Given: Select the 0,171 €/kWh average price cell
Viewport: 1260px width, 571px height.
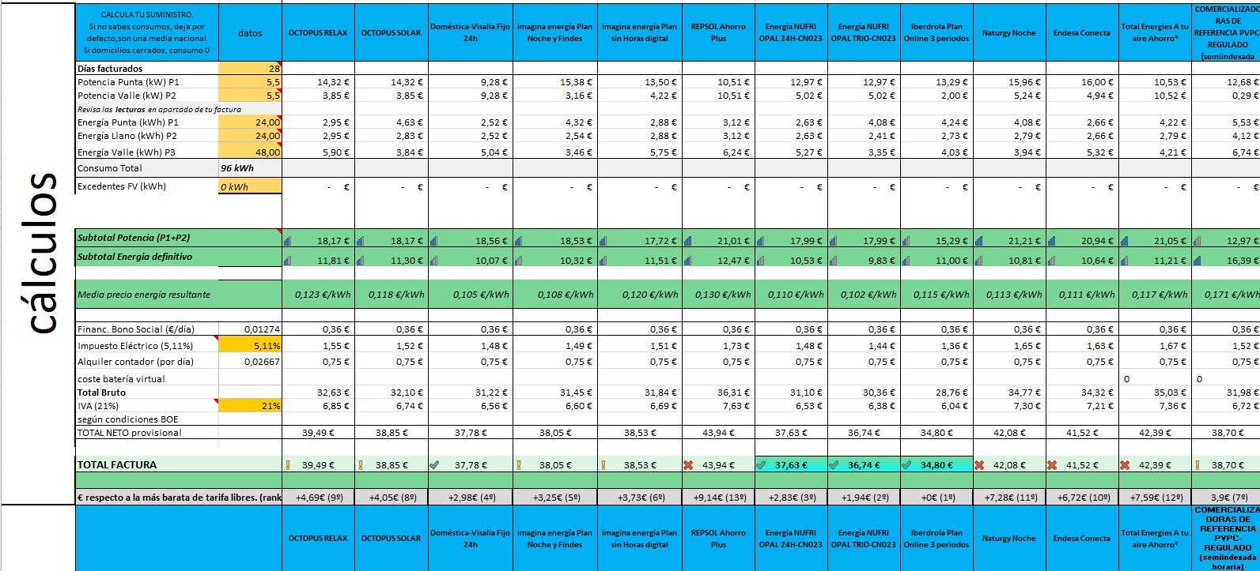Looking at the screenshot, I should [1225, 295].
